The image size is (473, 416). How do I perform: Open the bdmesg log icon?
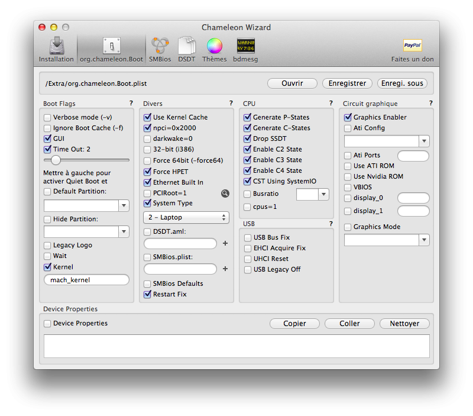click(245, 47)
